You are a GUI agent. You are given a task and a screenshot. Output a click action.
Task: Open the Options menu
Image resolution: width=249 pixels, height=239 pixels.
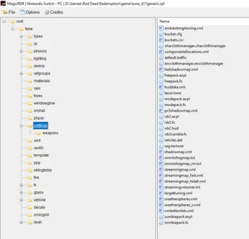(30, 12)
